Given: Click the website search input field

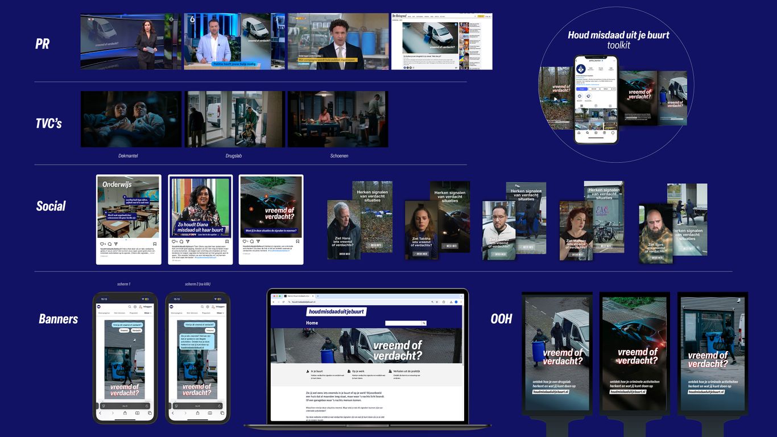Looking at the screenshot, I should click(403, 323).
